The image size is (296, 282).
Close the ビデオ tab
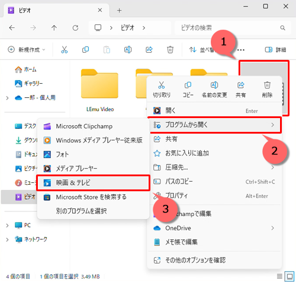[x=100, y=10]
